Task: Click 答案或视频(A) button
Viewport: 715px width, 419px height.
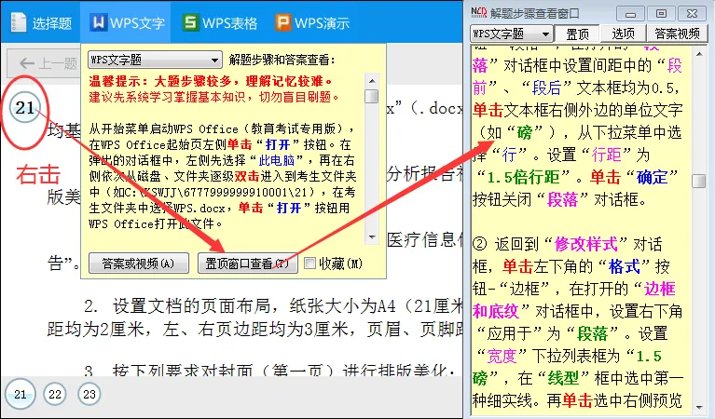Action: click(x=139, y=264)
